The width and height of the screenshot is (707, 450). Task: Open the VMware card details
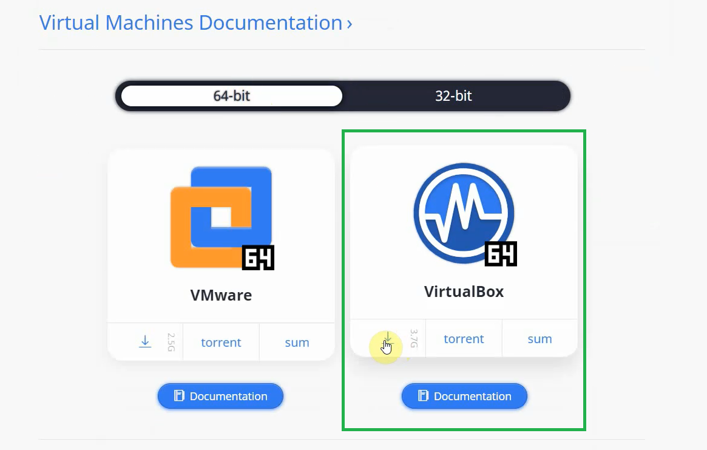(x=221, y=237)
